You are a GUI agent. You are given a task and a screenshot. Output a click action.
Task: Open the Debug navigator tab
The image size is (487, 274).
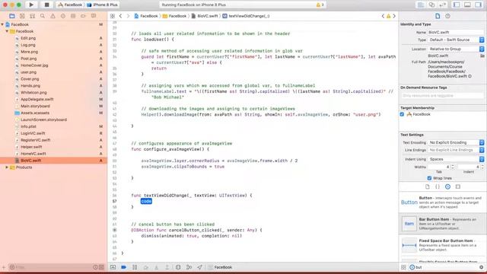73,16
